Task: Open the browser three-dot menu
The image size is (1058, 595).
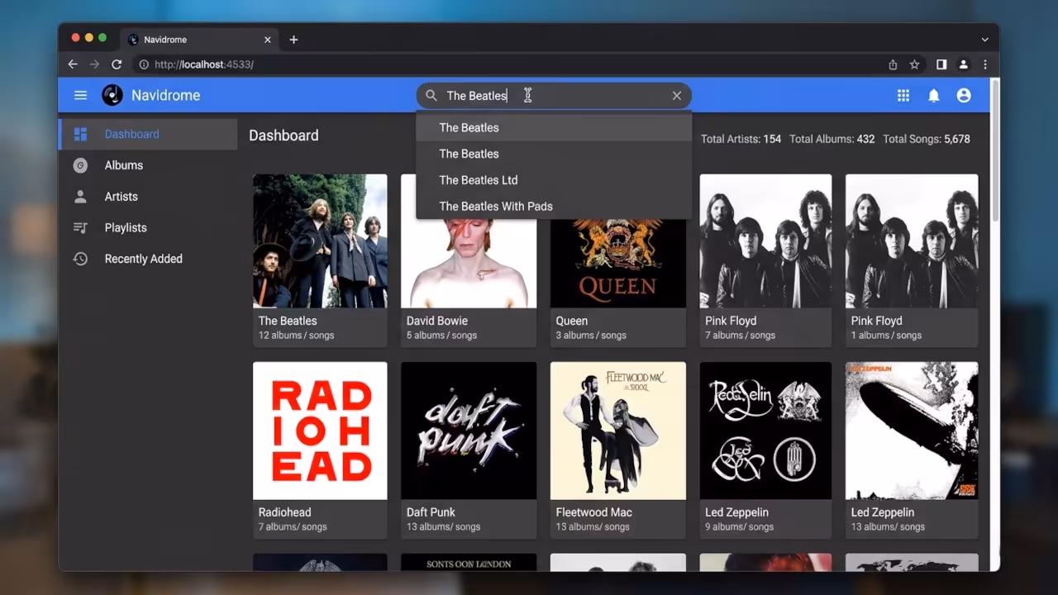Action: tap(985, 64)
